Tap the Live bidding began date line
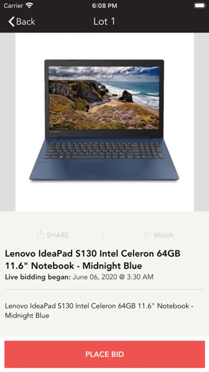Screen dimensions: 209x372 coord(79,277)
